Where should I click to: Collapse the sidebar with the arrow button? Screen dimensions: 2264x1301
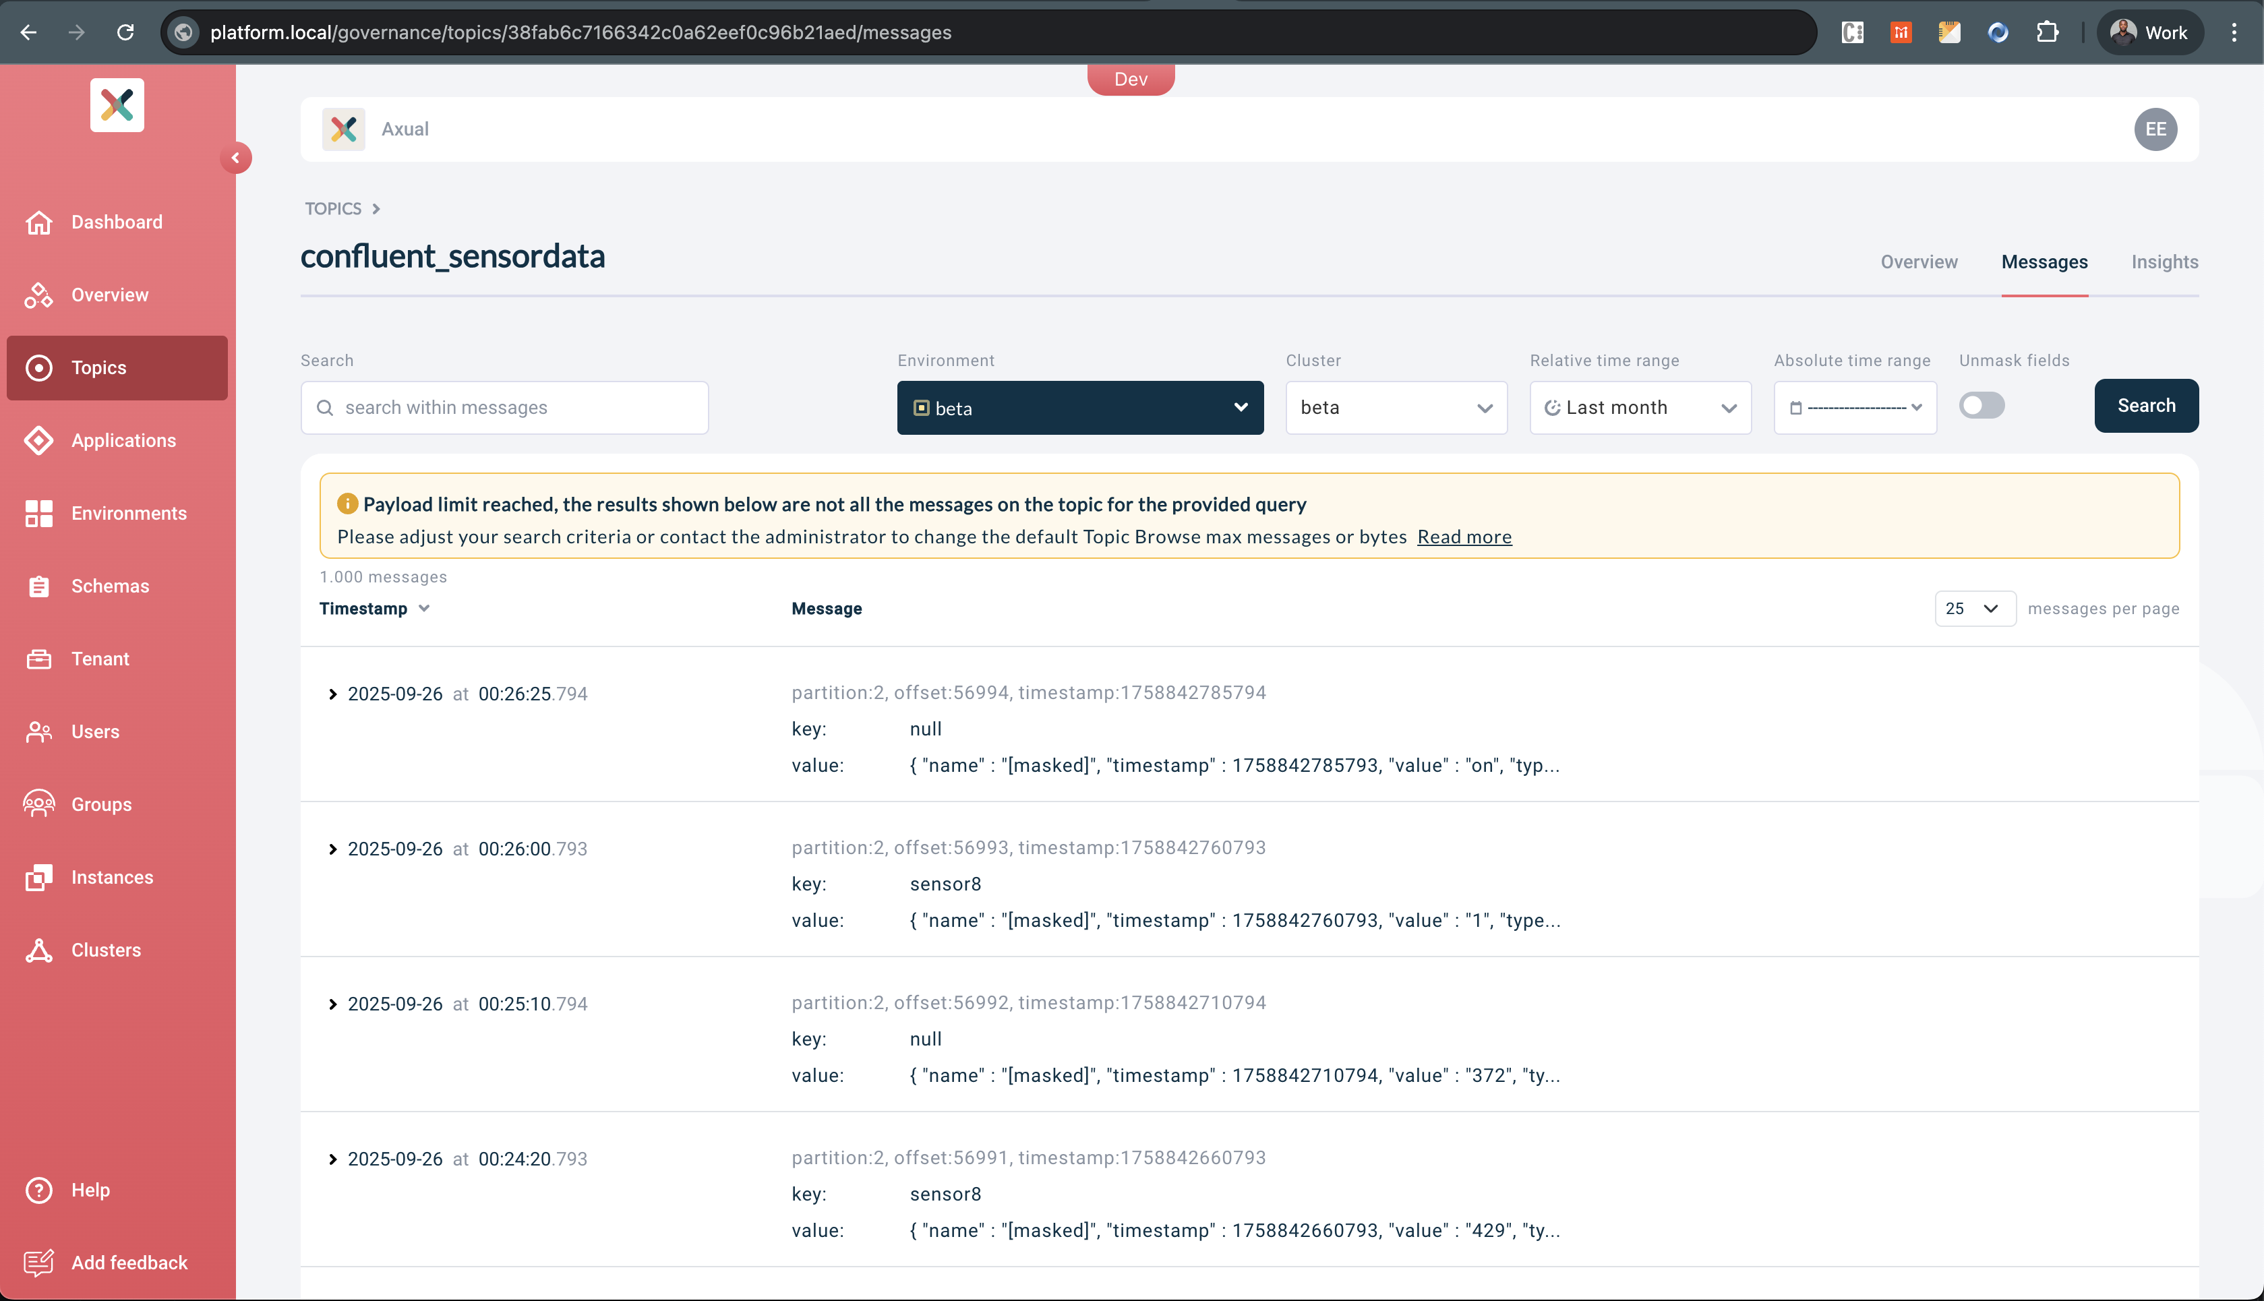pyautogui.click(x=236, y=157)
